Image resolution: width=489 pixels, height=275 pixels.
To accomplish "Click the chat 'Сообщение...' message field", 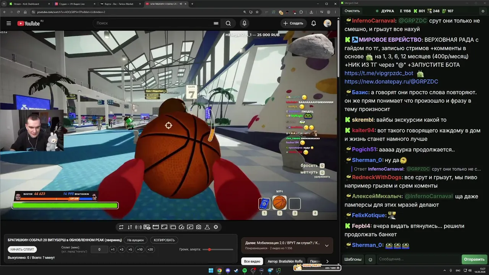I will [x=418, y=259].
